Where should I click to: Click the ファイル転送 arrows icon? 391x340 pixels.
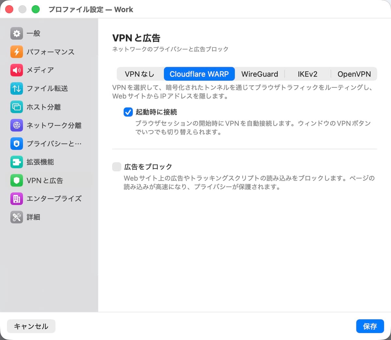(17, 88)
